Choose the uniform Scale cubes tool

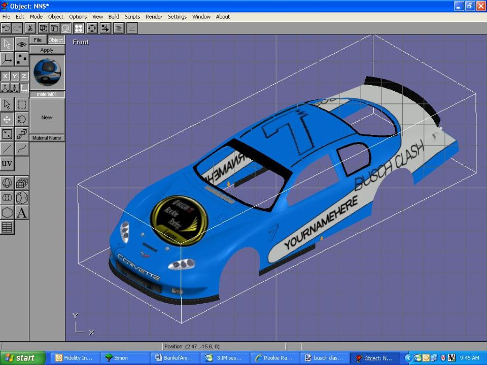21,134
